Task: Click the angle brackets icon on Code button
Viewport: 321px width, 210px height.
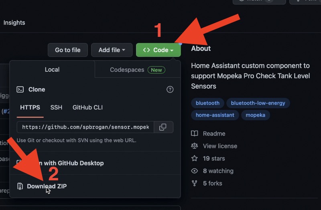Action: (146, 50)
